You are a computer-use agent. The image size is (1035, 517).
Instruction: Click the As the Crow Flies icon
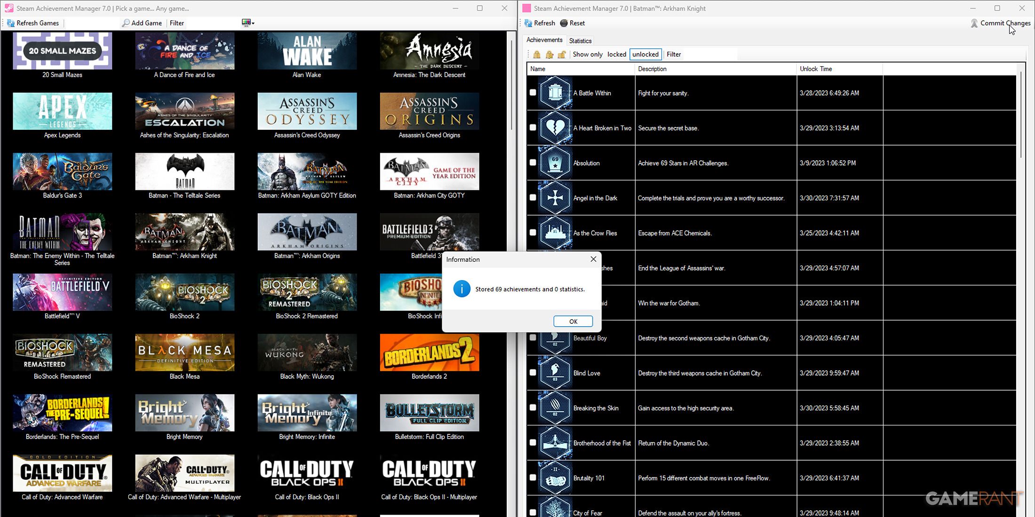click(x=555, y=233)
